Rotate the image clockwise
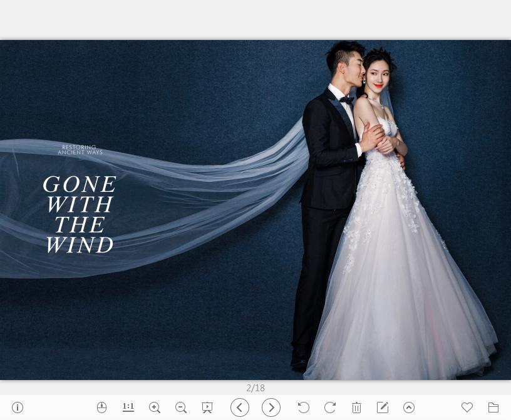Screen dimensions: 511x420 330,407
